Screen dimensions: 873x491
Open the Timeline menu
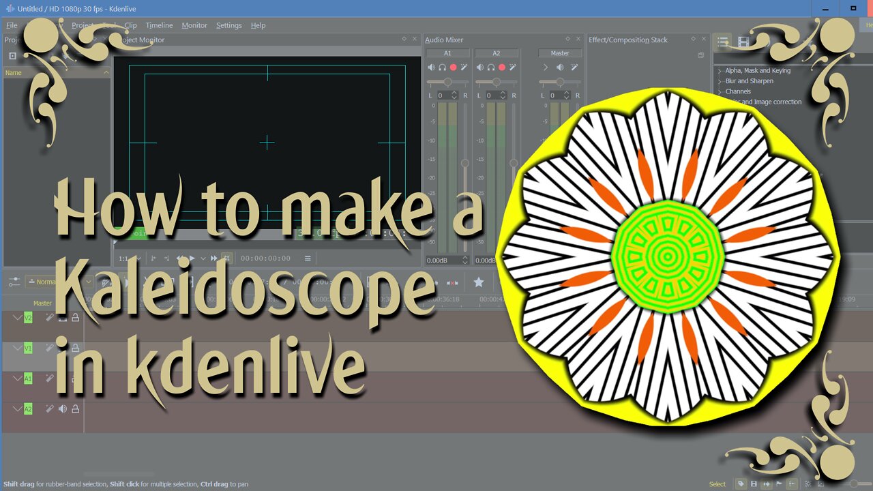(159, 25)
